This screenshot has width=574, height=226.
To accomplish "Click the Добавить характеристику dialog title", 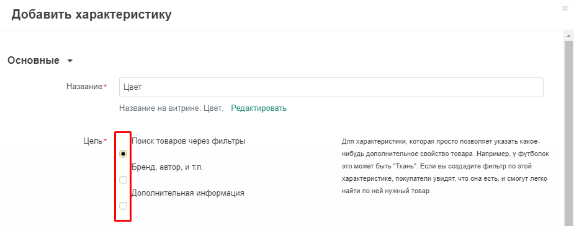I will [x=91, y=15].
